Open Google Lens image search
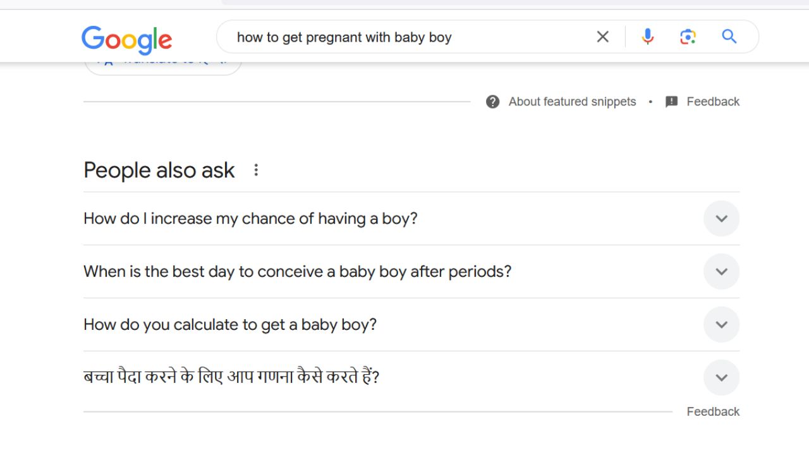The image size is (809, 455). [x=688, y=36]
